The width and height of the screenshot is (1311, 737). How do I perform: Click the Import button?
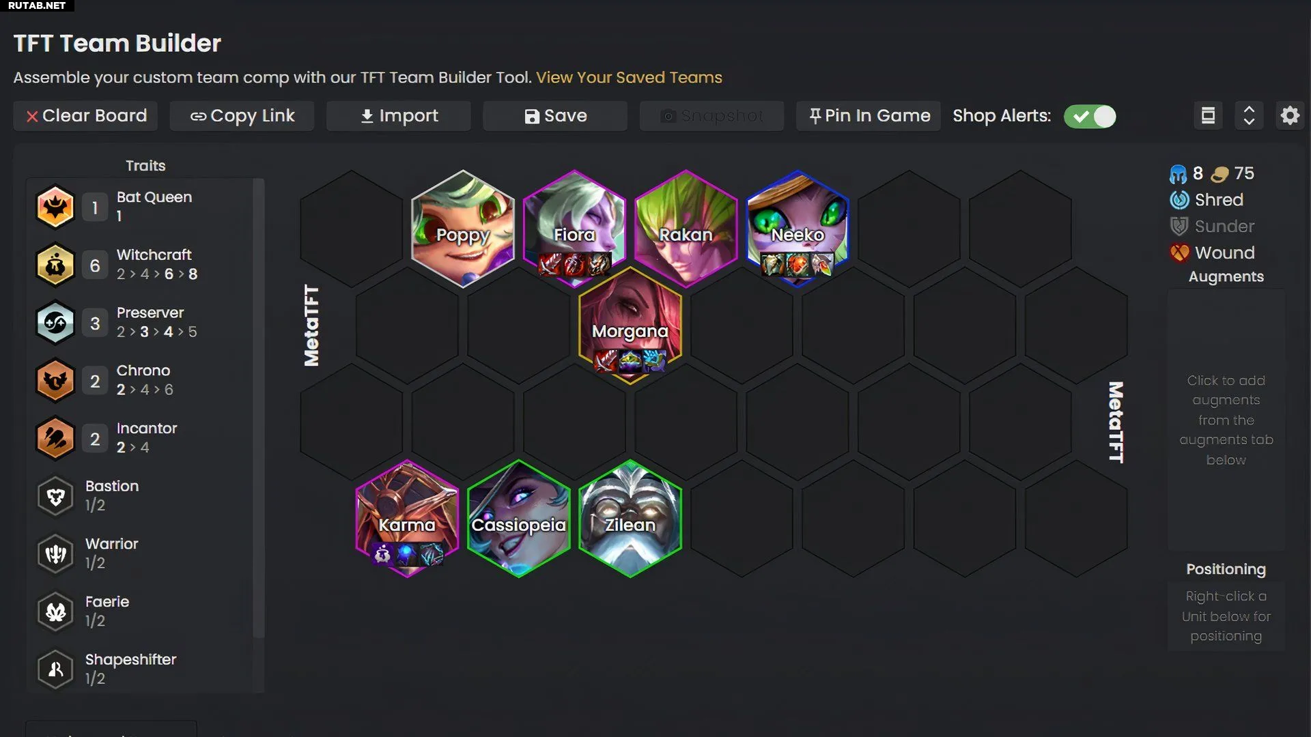pos(399,116)
